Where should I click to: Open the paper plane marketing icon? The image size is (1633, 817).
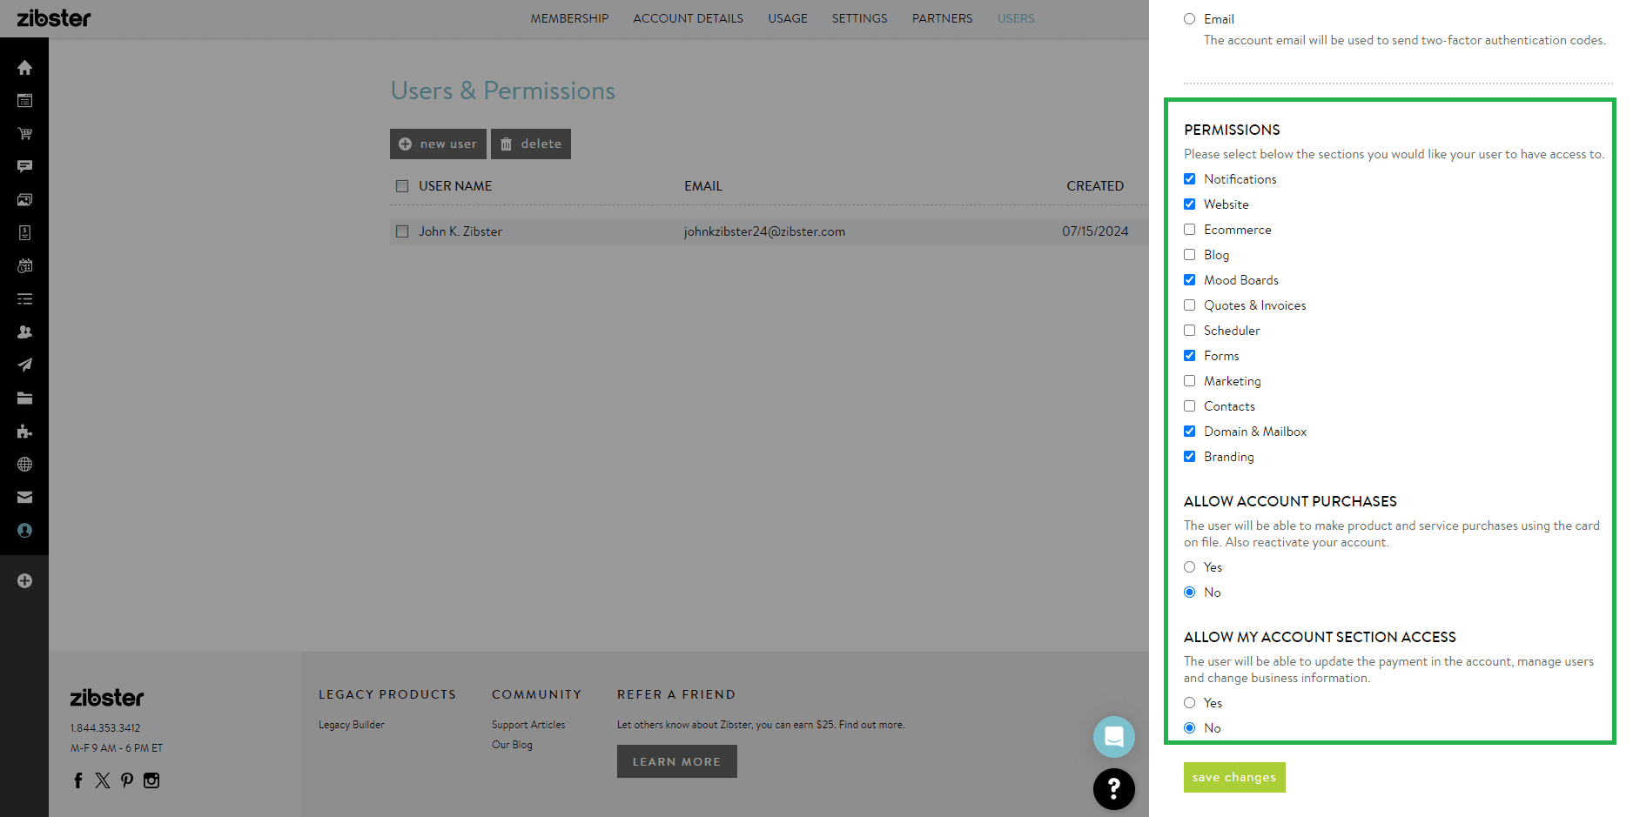point(24,365)
